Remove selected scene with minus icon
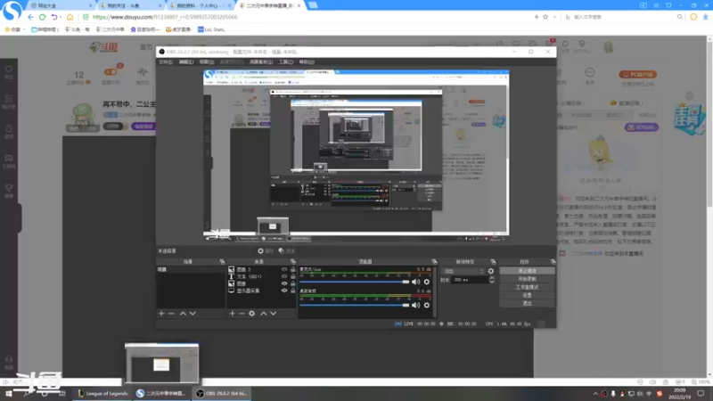The image size is (713, 401). (x=171, y=314)
